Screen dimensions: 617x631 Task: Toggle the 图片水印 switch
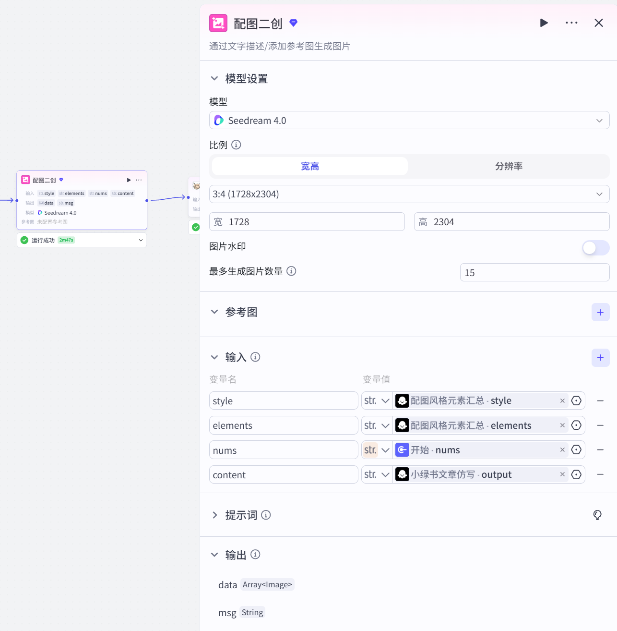click(596, 248)
